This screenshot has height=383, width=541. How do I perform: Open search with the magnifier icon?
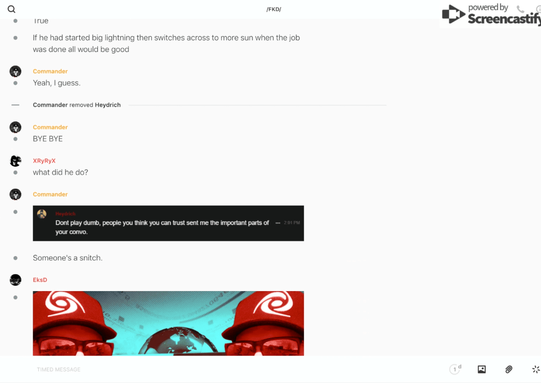11,9
